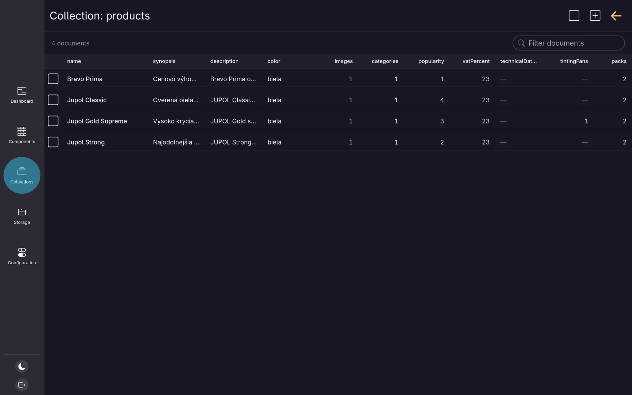Sort by the vatPercent column header

pos(476,61)
